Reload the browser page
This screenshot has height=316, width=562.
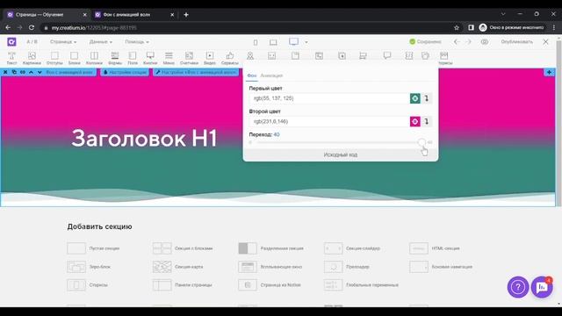point(32,27)
